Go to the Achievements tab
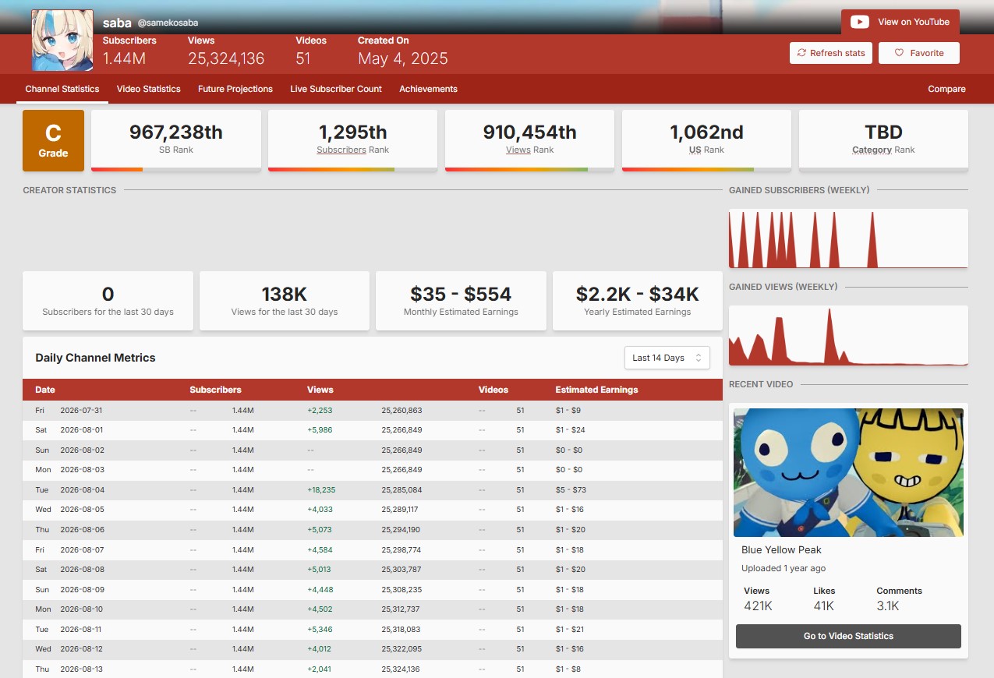994x678 pixels. [428, 89]
